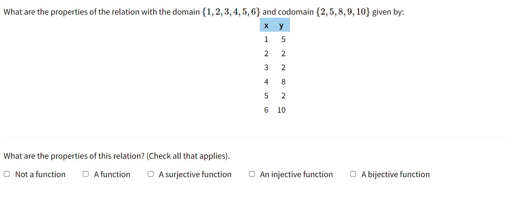Click the value 10 in the table
This screenshot has width=506, height=199.
coord(281,110)
